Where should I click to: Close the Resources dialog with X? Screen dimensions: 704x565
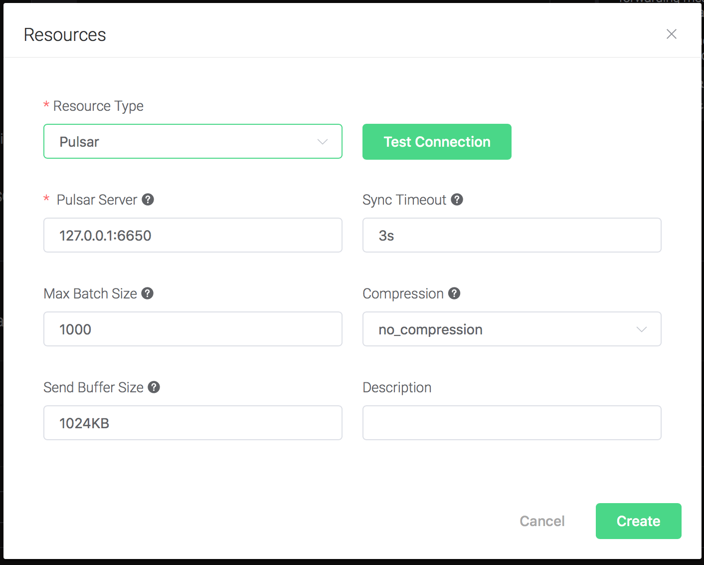click(672, 34)
